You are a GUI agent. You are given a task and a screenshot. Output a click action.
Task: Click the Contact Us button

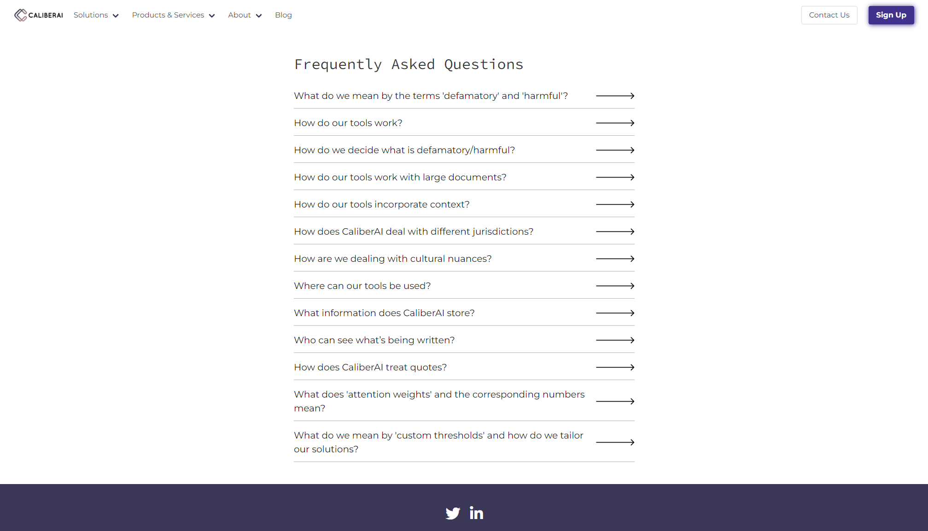(x=829, y=15)
